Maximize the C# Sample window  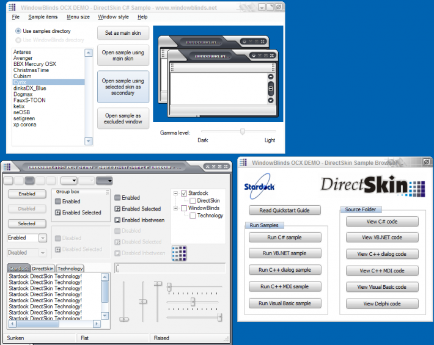pyautogui.click(x=270, y=7)
